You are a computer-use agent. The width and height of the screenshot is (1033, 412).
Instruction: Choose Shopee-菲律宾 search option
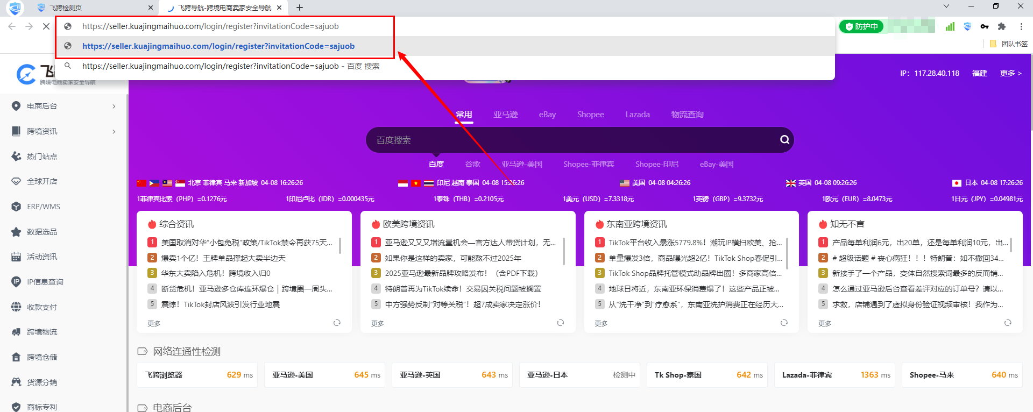tap(589, 164)
